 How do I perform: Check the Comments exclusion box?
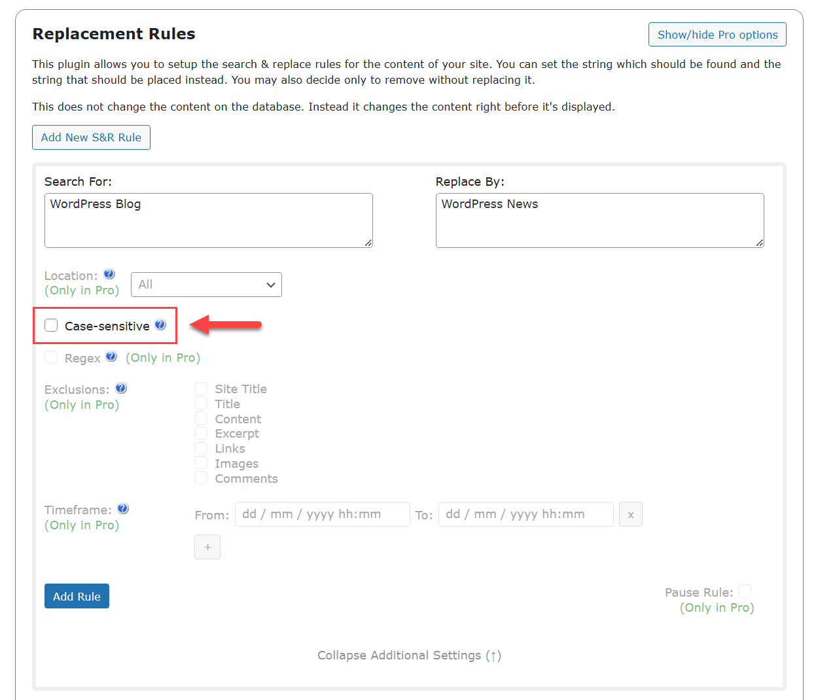coord(201,478)
